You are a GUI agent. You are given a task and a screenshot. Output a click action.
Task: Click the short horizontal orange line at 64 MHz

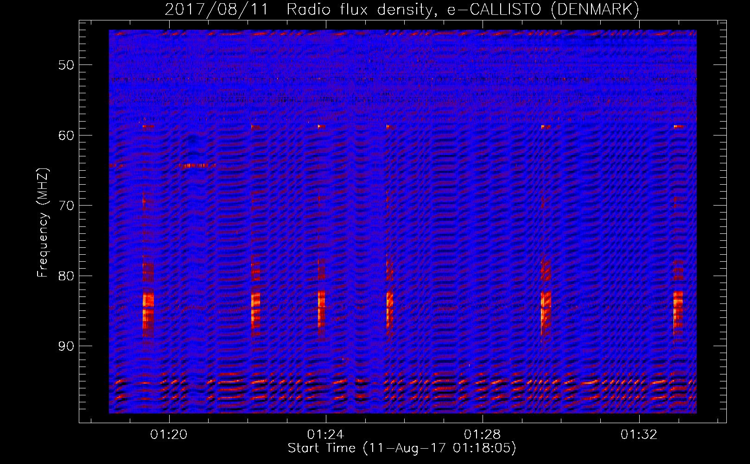198,165
